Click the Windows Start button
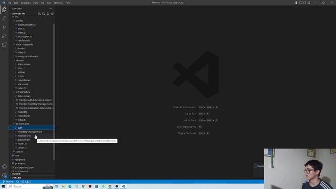The image size is (336, 189). [x=3, y=186]
